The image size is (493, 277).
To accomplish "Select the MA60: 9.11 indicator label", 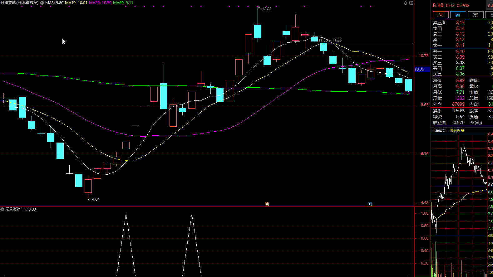I will coord(123,3).
